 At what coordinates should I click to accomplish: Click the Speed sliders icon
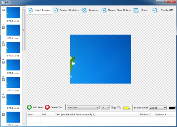coord(136,10)
